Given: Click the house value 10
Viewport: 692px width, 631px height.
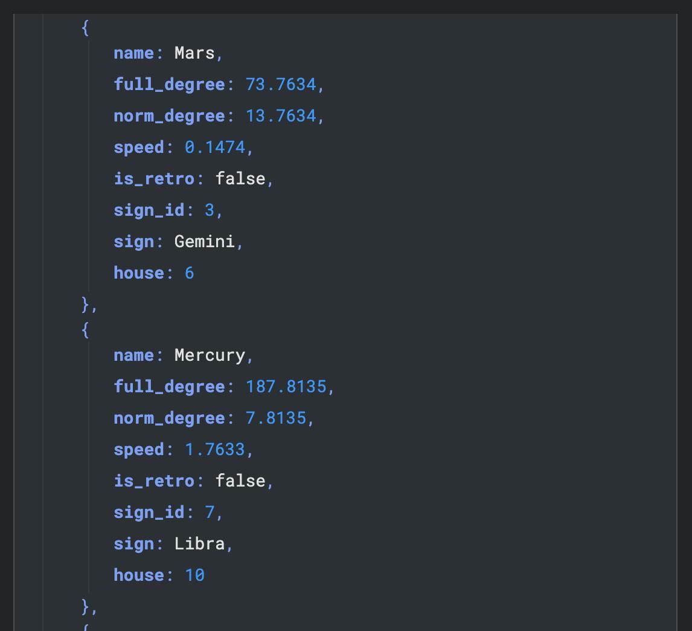Looking at the screenshot, I should click(x=194, y=575).
